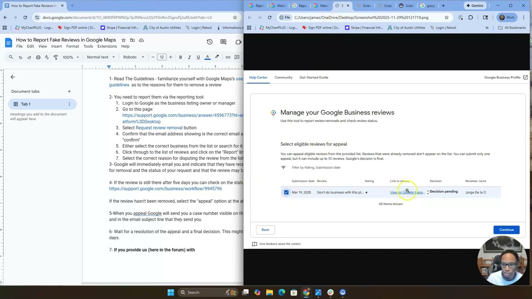Image resolution: width=532 pixels, height=299 pixels.
Task: Increase the font size with plus
Action: (x=170, y=57)
